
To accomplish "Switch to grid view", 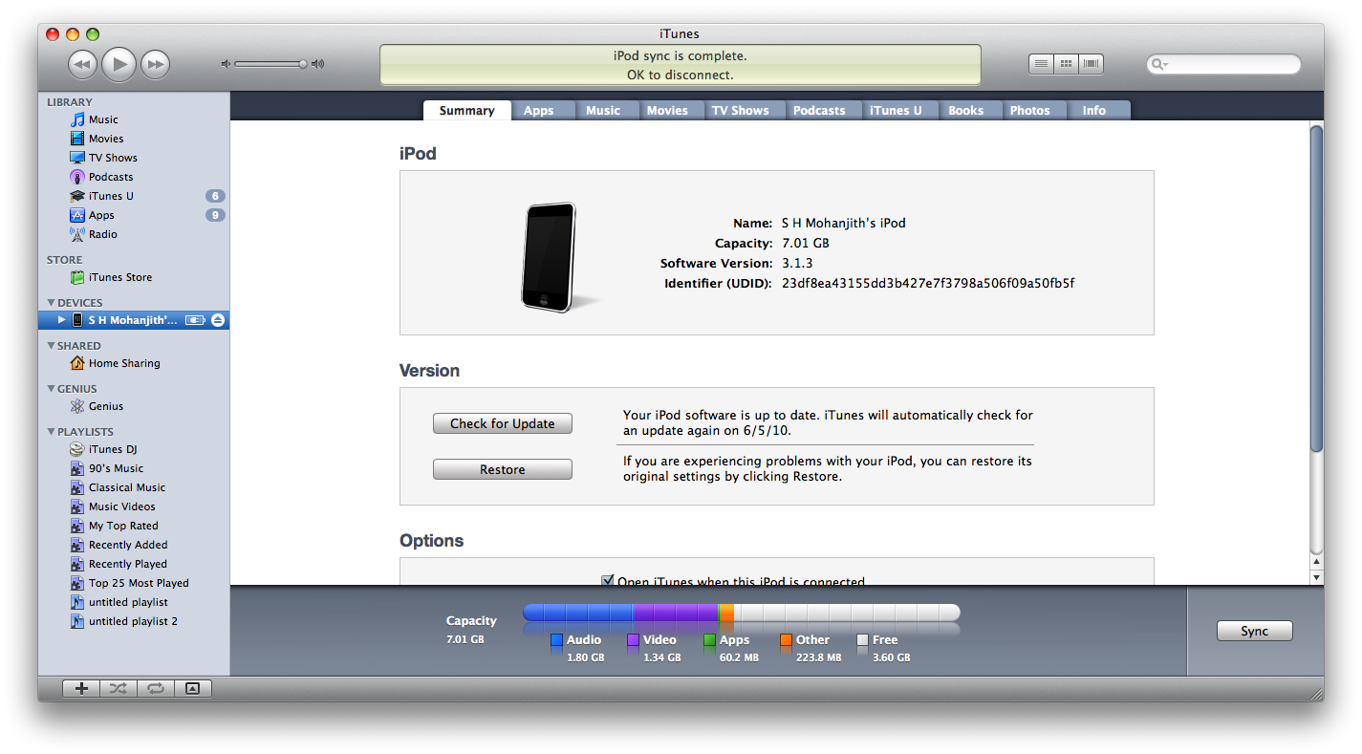I will point(1066,64).
